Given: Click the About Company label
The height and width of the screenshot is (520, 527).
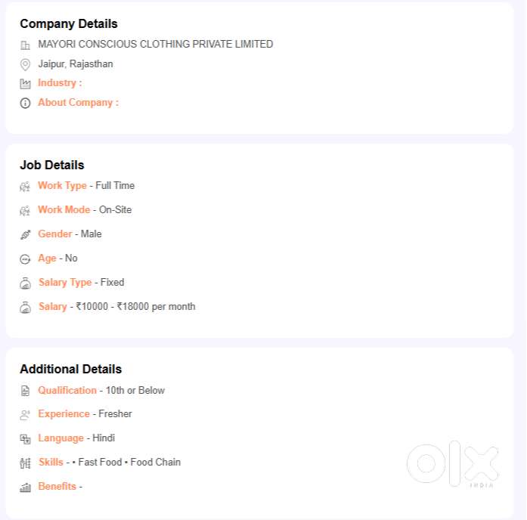Looking at the screenshot, I should (x=78, y=103).
